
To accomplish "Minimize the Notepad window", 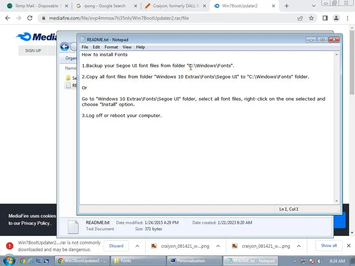I will [311, 40].
